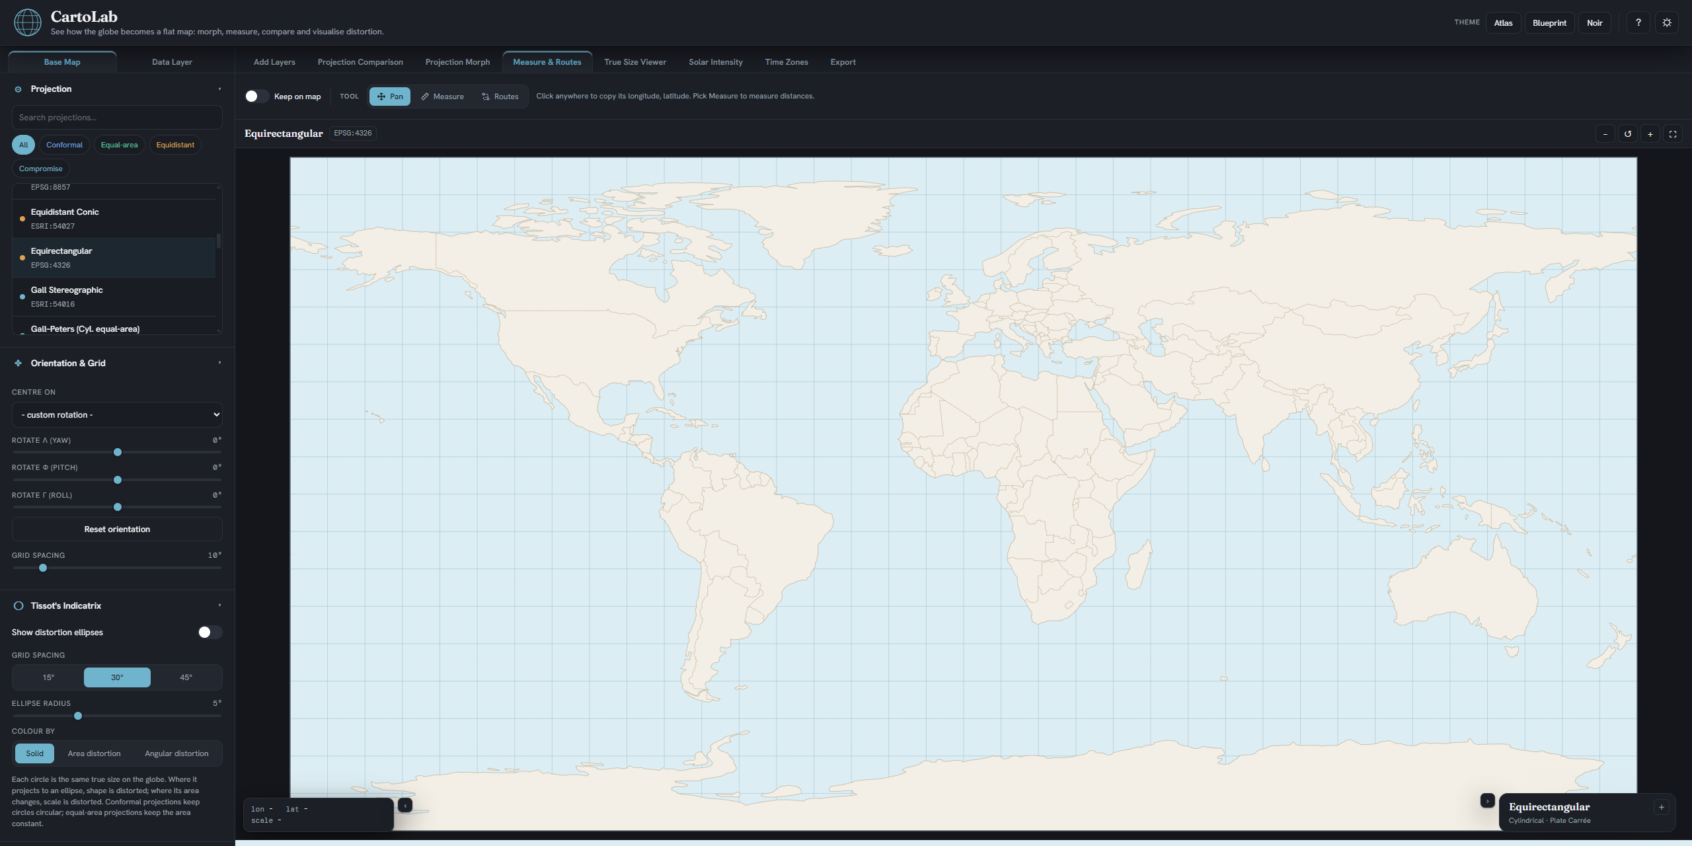Open the Export tab
This screenshot has height=846, width=1692.
pyautogui.click(x=843, y=62)
